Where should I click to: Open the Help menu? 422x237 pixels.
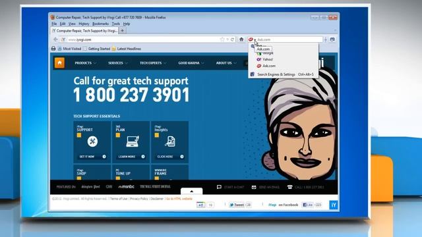(x=126, y=24)
